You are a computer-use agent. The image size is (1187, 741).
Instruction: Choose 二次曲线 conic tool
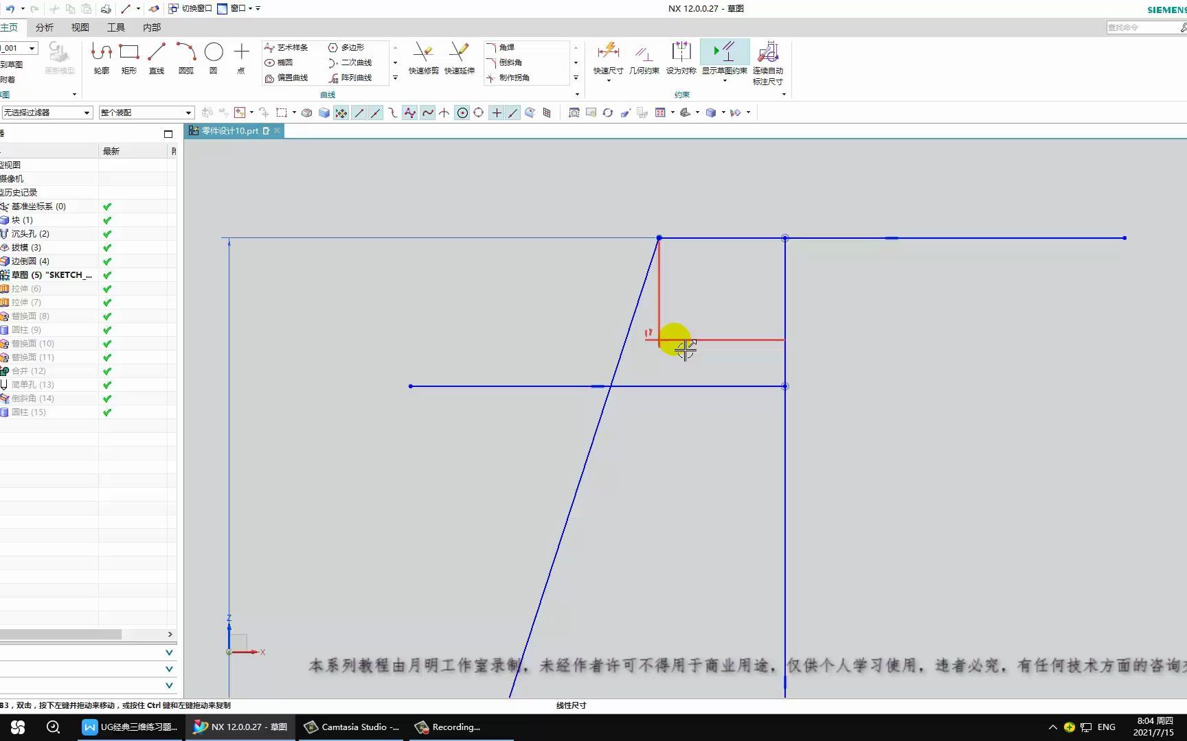(350, 62)
